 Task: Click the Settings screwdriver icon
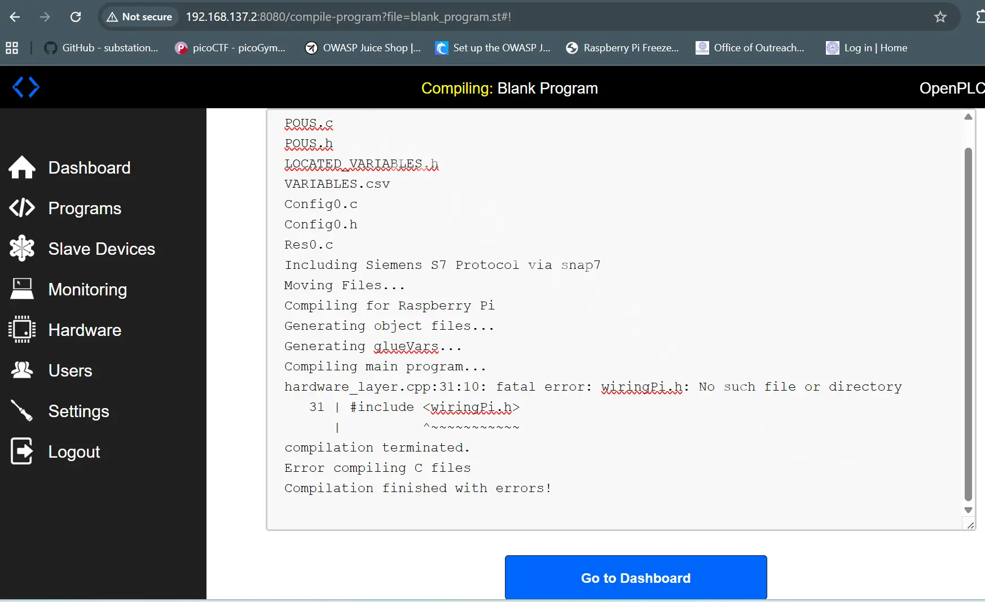[22, 411]
